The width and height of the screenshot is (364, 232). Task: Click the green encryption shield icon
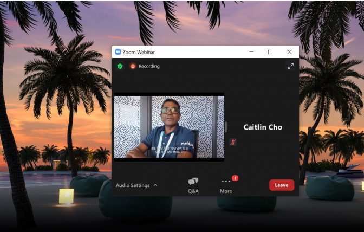(x=120, y=66)
